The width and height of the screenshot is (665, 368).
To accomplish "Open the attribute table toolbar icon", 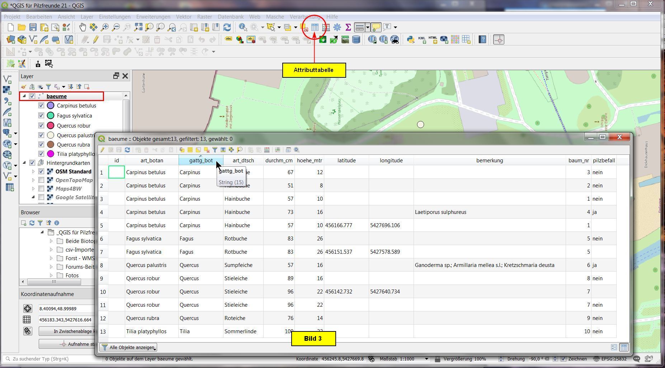I will coord(315,27).
